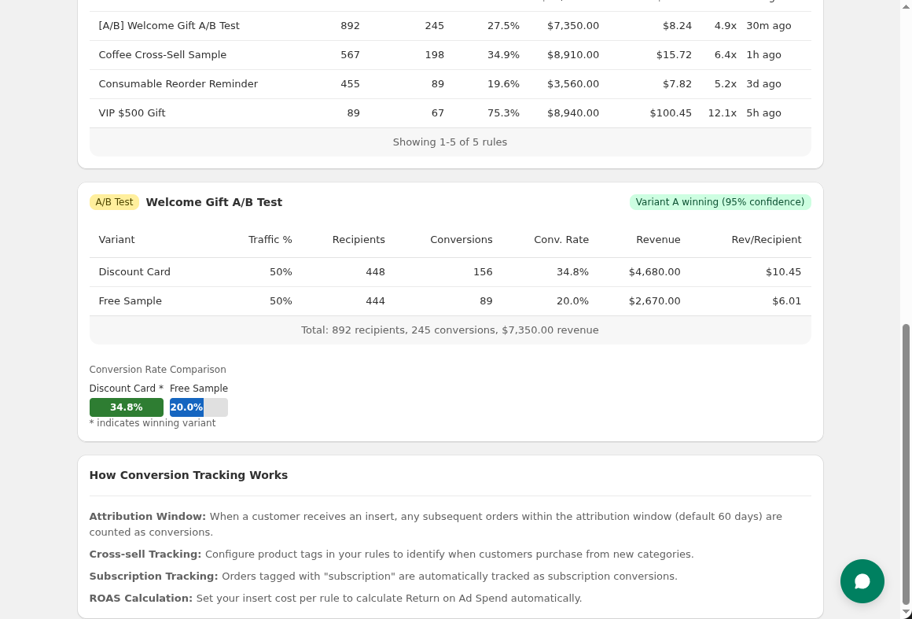Click the yellow A/B Test badge
This screenshot has width=912, height=619.
(114, 202)
